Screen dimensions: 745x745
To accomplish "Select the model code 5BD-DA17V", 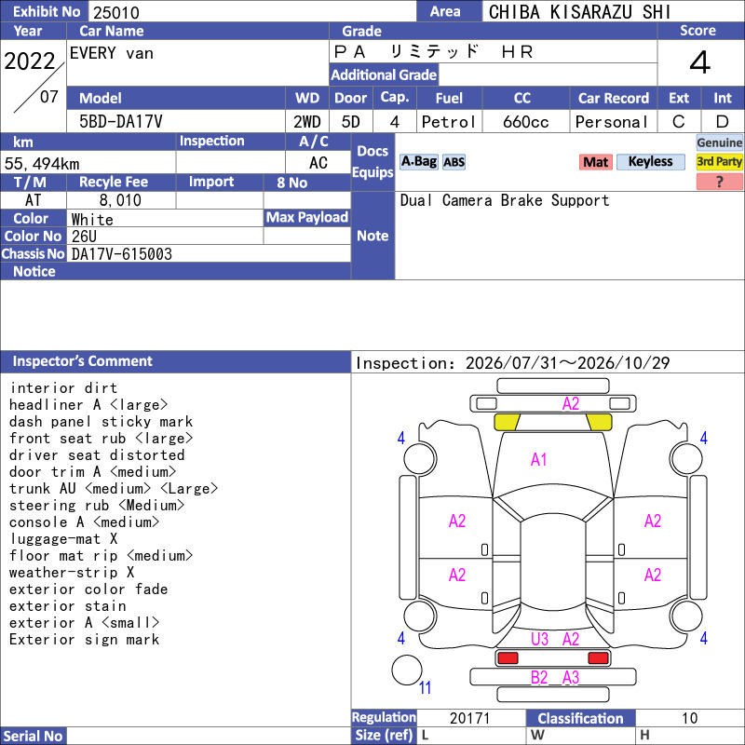I will (x=121, y=122).
